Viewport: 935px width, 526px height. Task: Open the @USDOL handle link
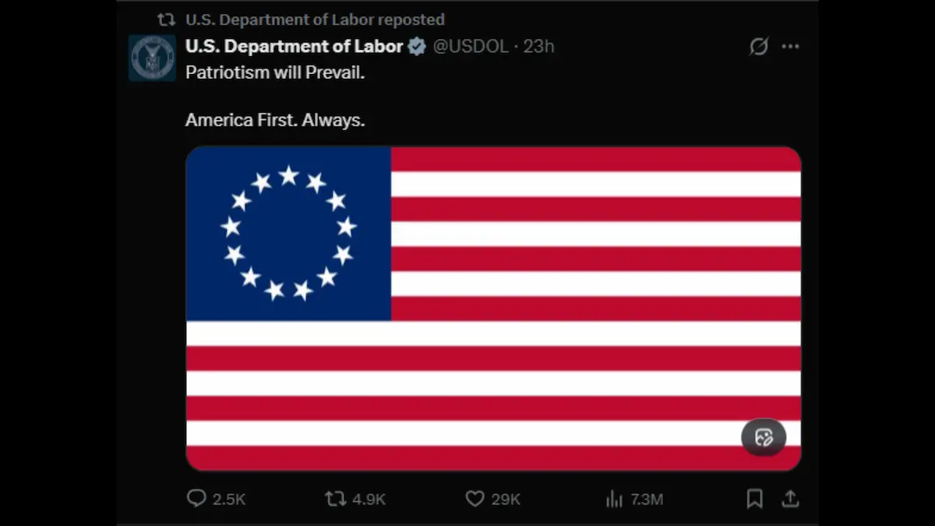[470, 47]
